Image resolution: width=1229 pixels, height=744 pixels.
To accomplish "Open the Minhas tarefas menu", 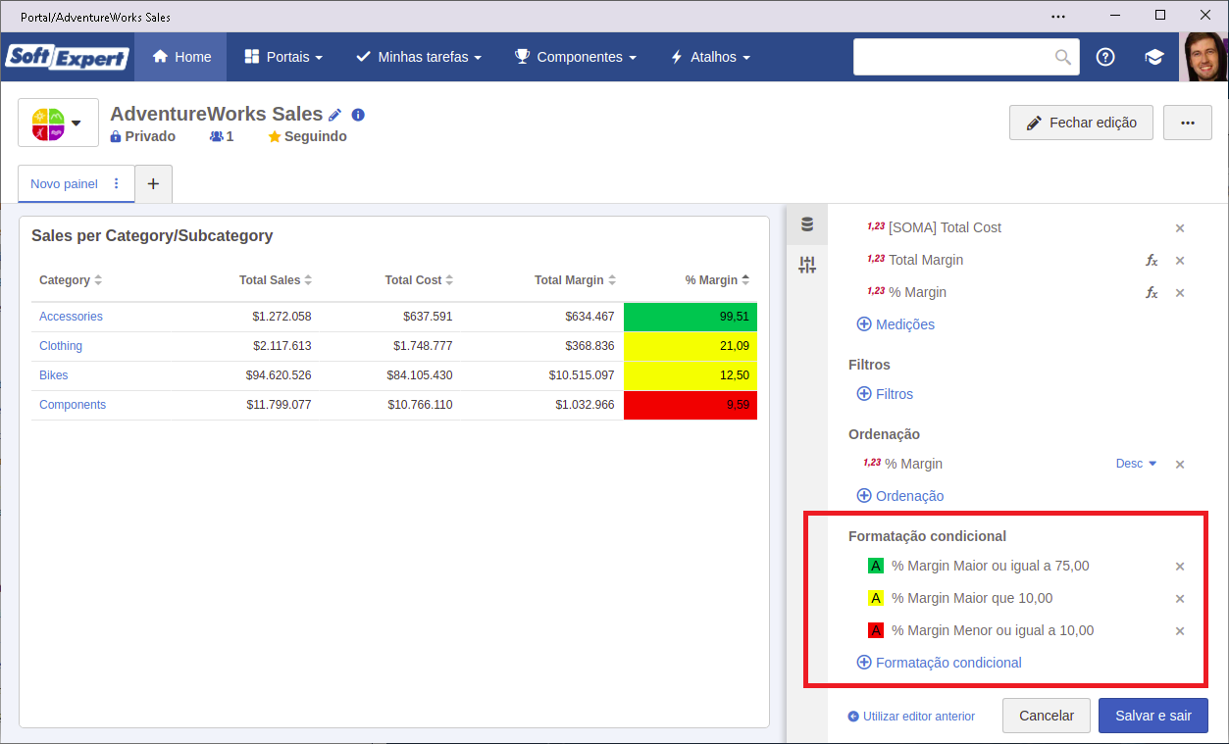I will click(419, 57).
